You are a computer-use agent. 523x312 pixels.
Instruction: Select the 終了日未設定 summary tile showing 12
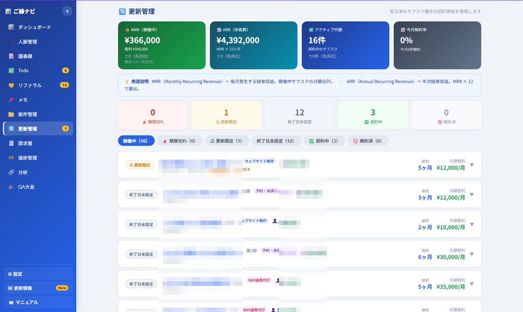pos(299,115)
